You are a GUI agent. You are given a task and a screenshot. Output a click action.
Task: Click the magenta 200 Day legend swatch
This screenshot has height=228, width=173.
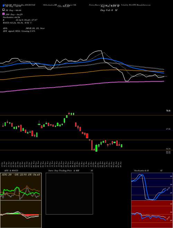(x=3, y=14)
